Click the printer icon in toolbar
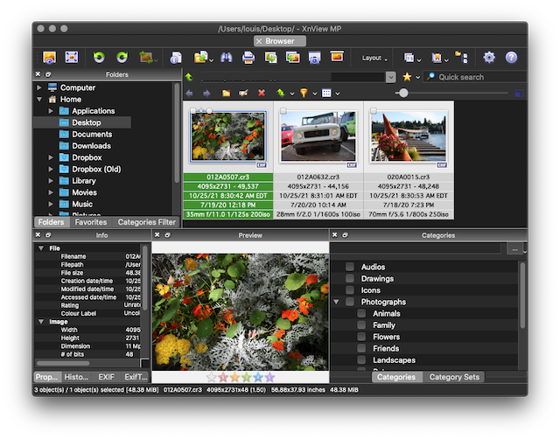This screenshot has width=560, height=439. pos(248,58)
